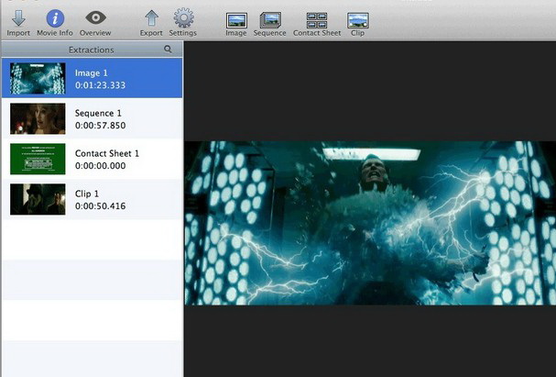Select the Sequence 1 thumbnail

click(38, 118)
